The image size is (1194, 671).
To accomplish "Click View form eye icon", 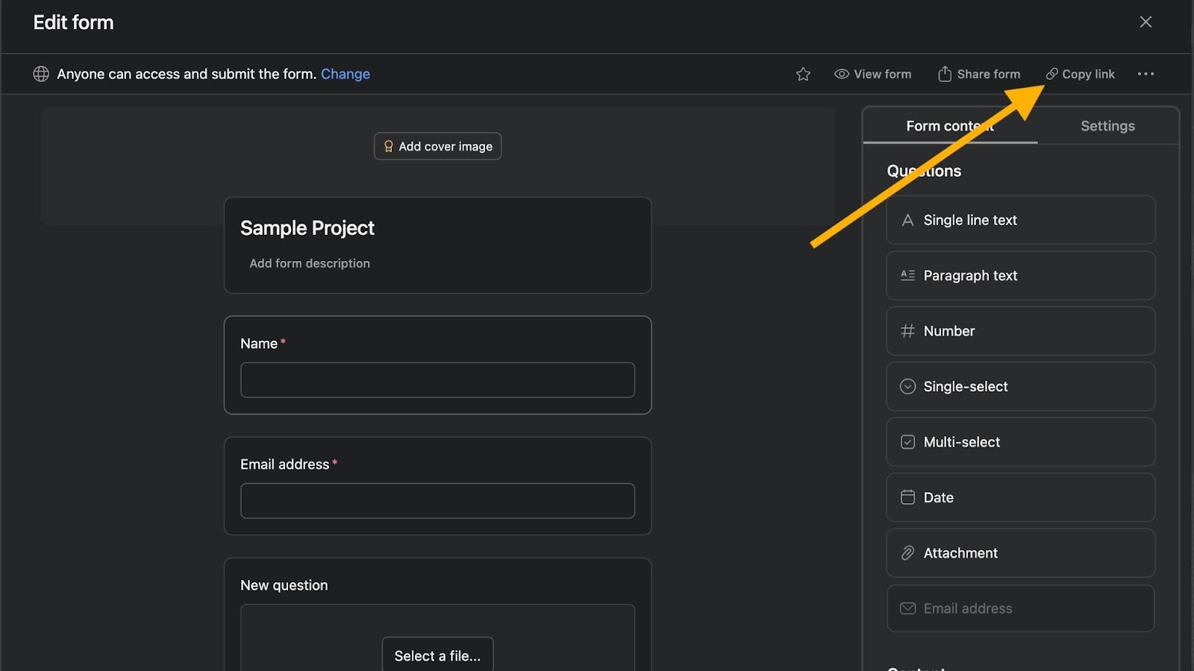I will tap(842, 74).
